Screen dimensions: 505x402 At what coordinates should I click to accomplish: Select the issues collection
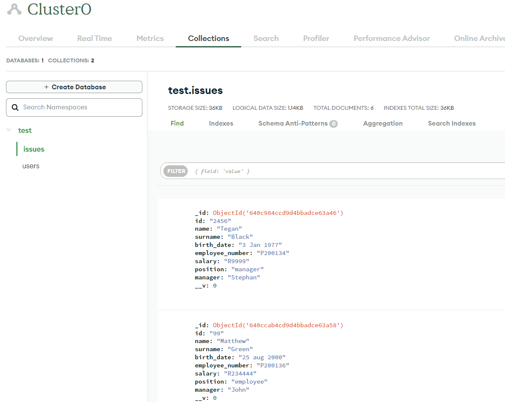(34, 149)
